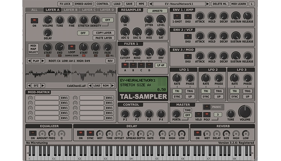Toggle the Reverb ON switch

pyautogui.click(x=197, y=133)
